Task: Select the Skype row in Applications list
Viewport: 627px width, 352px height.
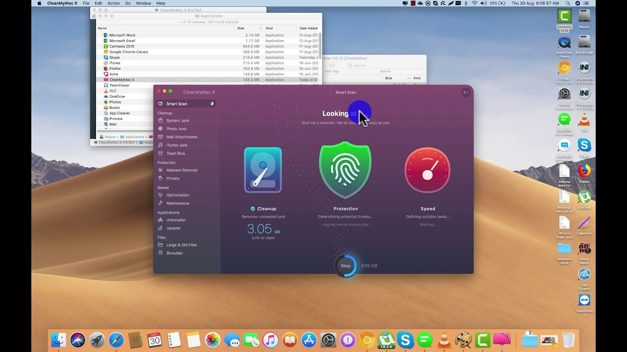Action: [x=208, y=57]
